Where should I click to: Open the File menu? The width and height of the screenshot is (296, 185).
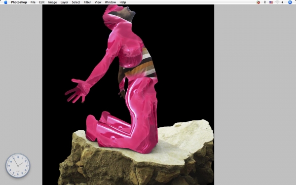pos(33,2)
